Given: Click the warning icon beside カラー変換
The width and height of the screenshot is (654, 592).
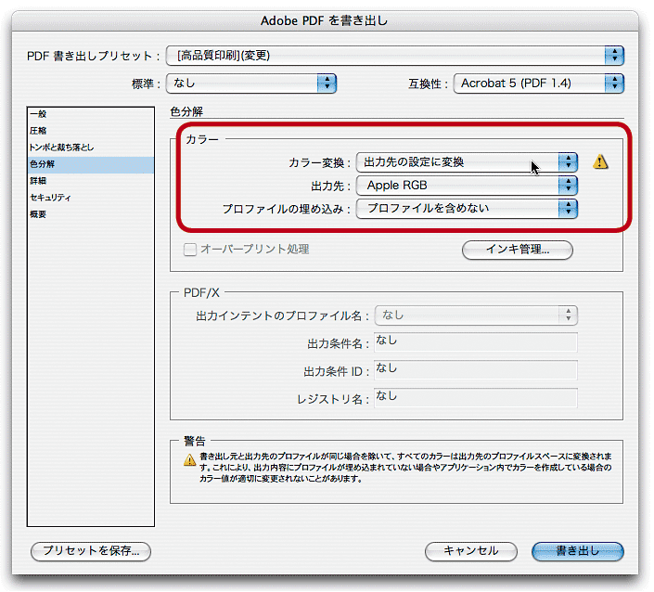Looking at the screenshot, I should tap(600, 161).
